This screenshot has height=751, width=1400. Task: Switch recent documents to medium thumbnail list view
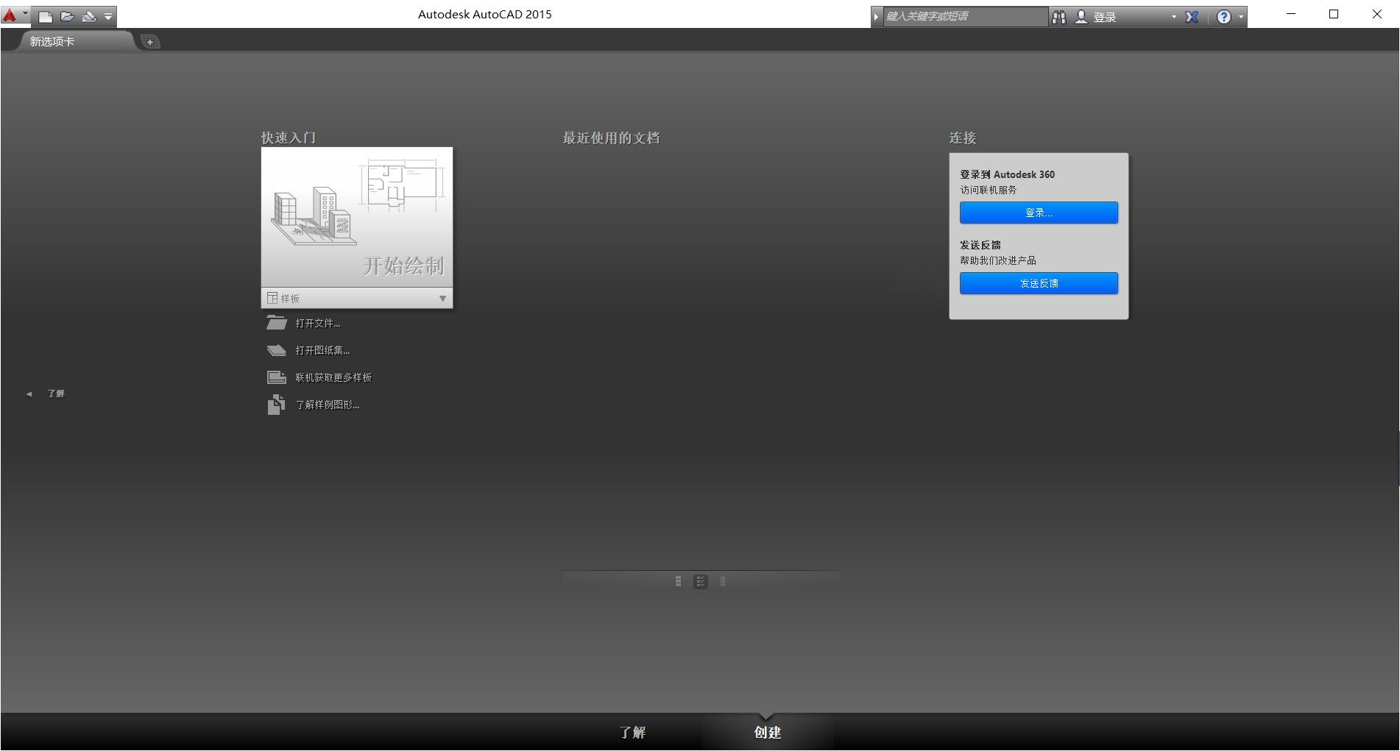click(700, 582)
